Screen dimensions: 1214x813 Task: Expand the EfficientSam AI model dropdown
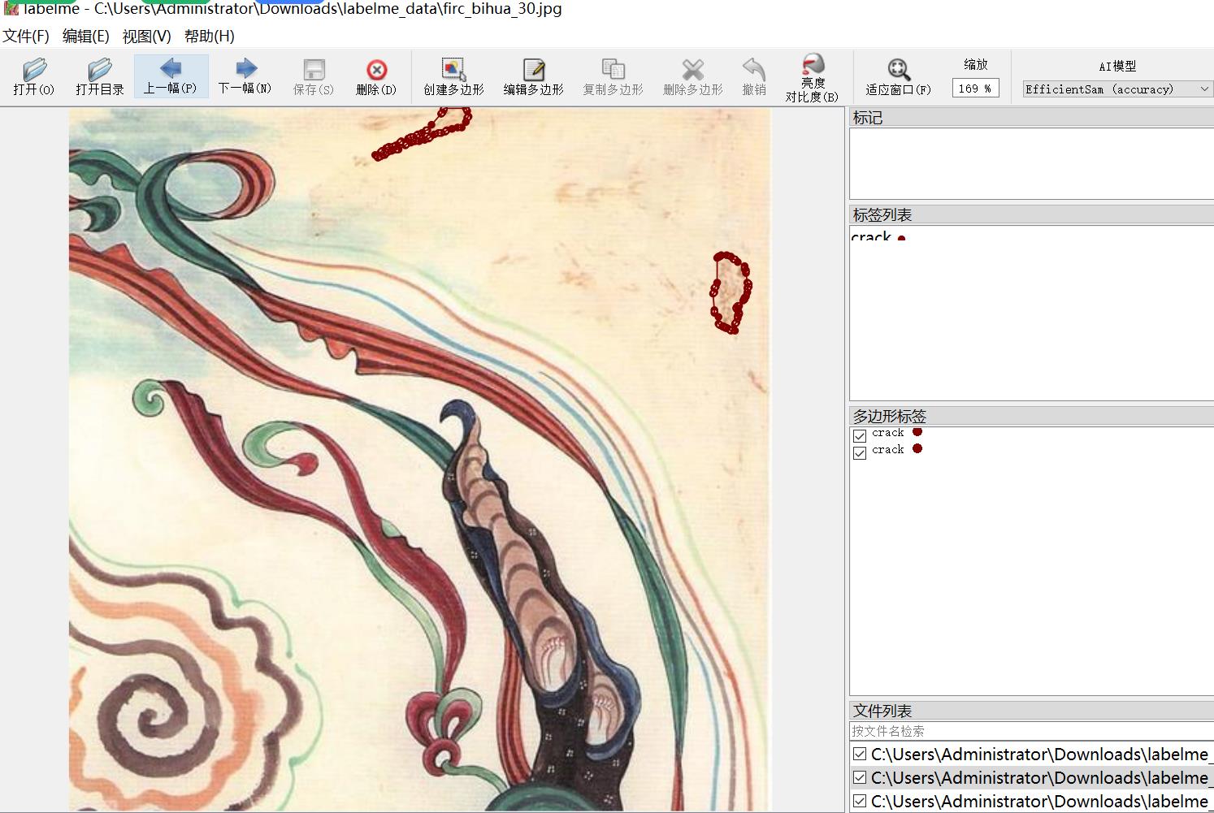(x=1116, y=89)
